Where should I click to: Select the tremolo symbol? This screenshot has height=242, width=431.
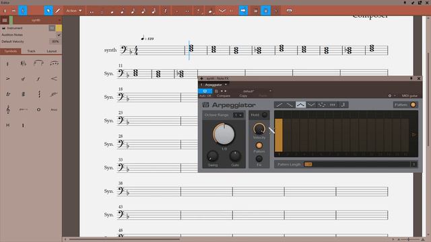[x=23, y=94]
